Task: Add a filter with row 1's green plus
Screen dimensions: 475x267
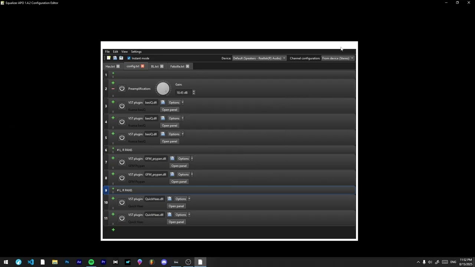Action: (113, 73)
